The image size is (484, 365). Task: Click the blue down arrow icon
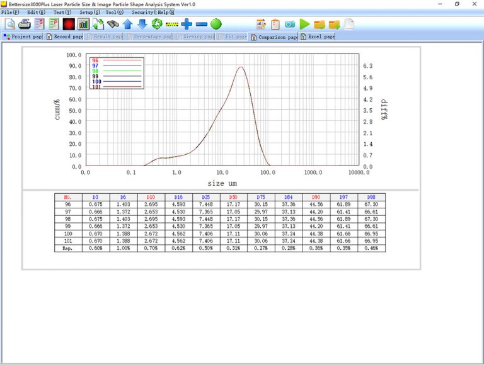pos(142,24)
